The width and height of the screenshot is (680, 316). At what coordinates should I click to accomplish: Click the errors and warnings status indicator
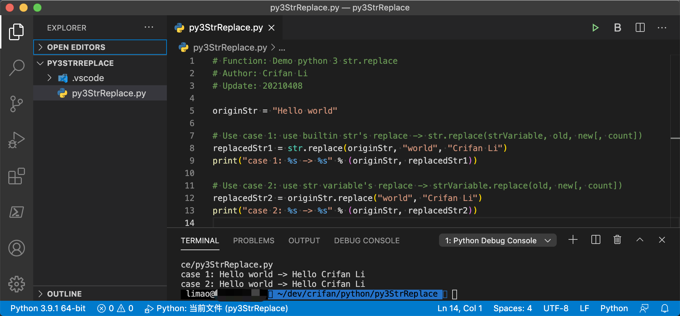point(115,308)
